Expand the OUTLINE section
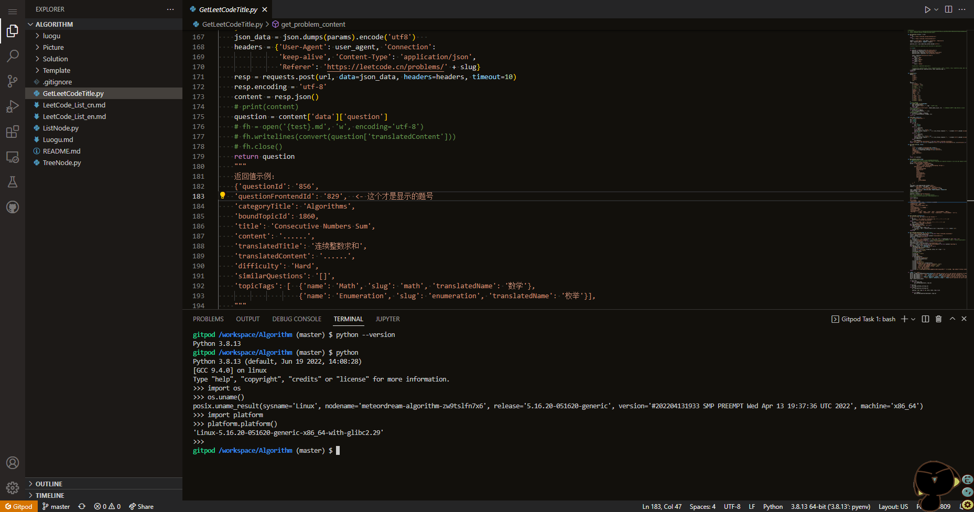Screen dimensions: 974x512 coord(49,484)
